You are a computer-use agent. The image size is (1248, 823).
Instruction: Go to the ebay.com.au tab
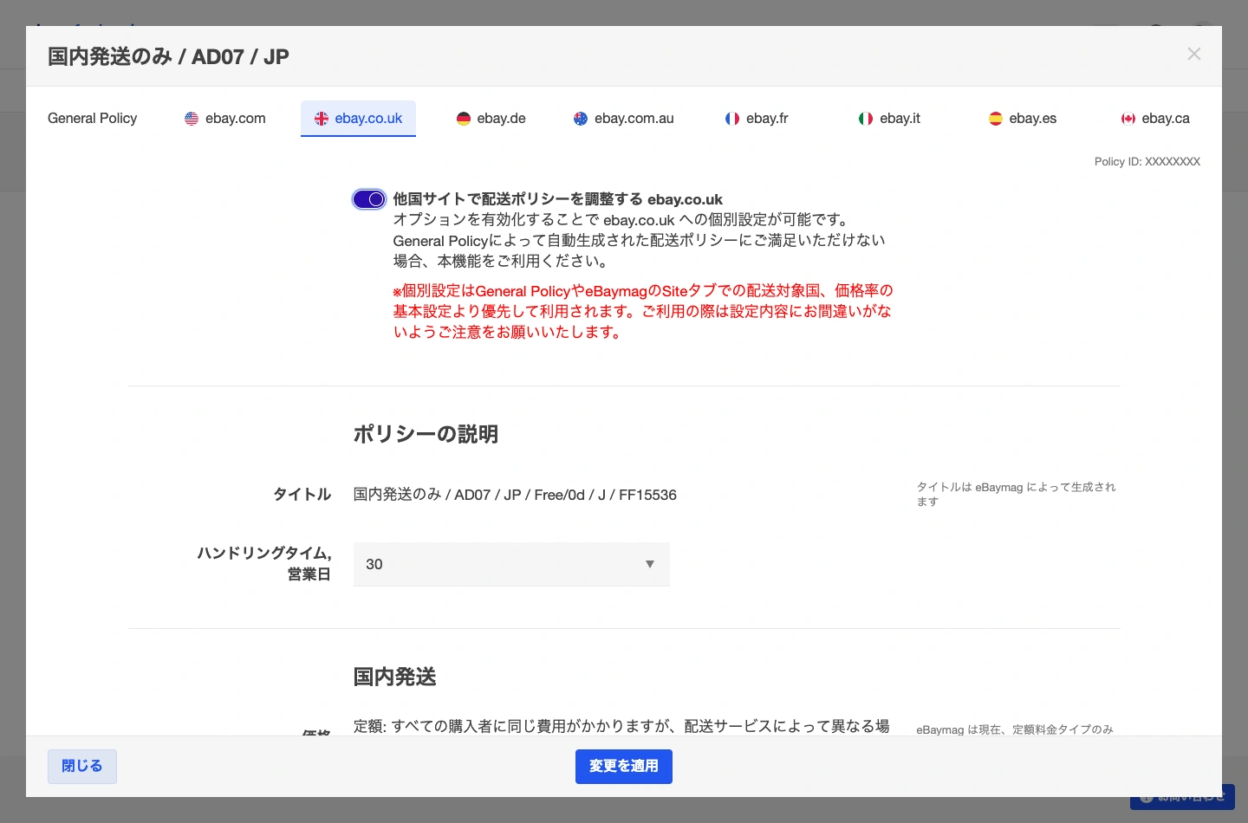tap(624, 119)
